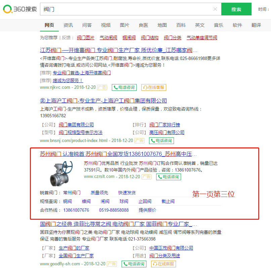The height and width of the screenshot is (268, 271).
Task: Switch to the 翻译 tab
Action: [256, 25]
